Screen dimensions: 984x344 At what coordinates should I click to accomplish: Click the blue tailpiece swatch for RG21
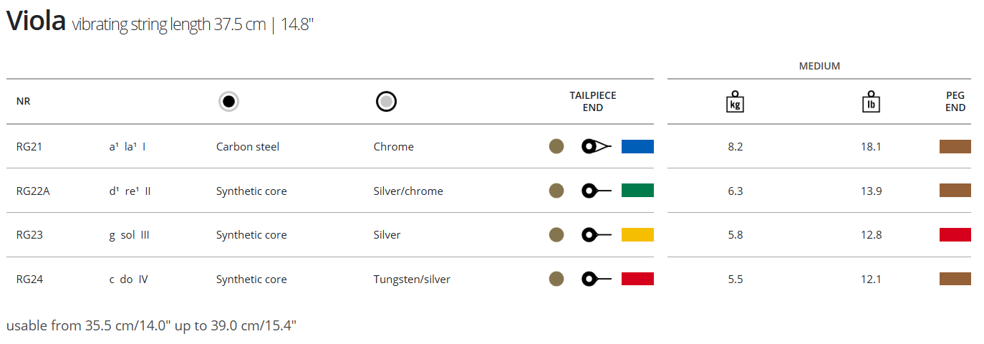pos(637,146)
